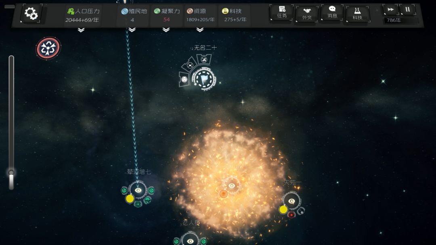Select the 无名二十 star label
The image size is (436, 245).
205,48
